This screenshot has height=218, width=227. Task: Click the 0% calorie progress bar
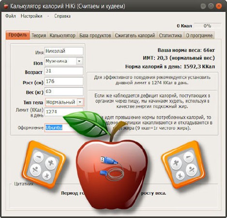[x=207, y=26]
